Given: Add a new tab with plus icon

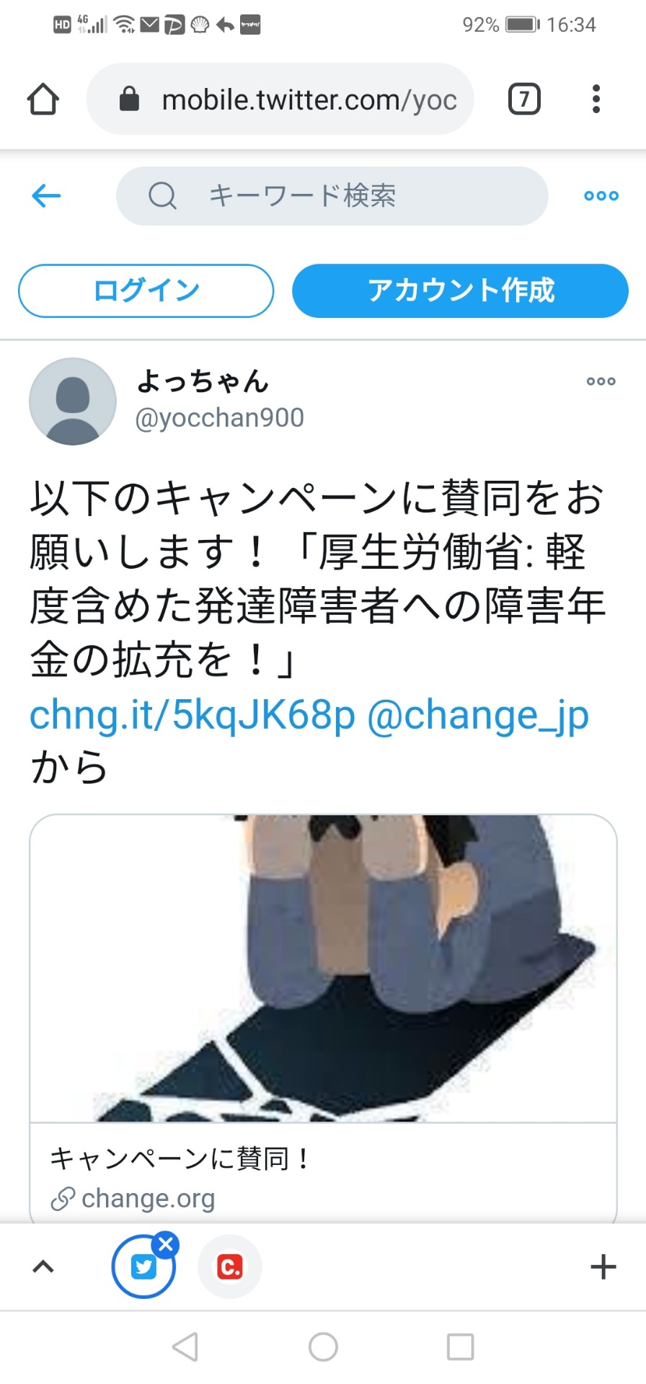Looking at the screenshot, I should tap(603, 1267).
